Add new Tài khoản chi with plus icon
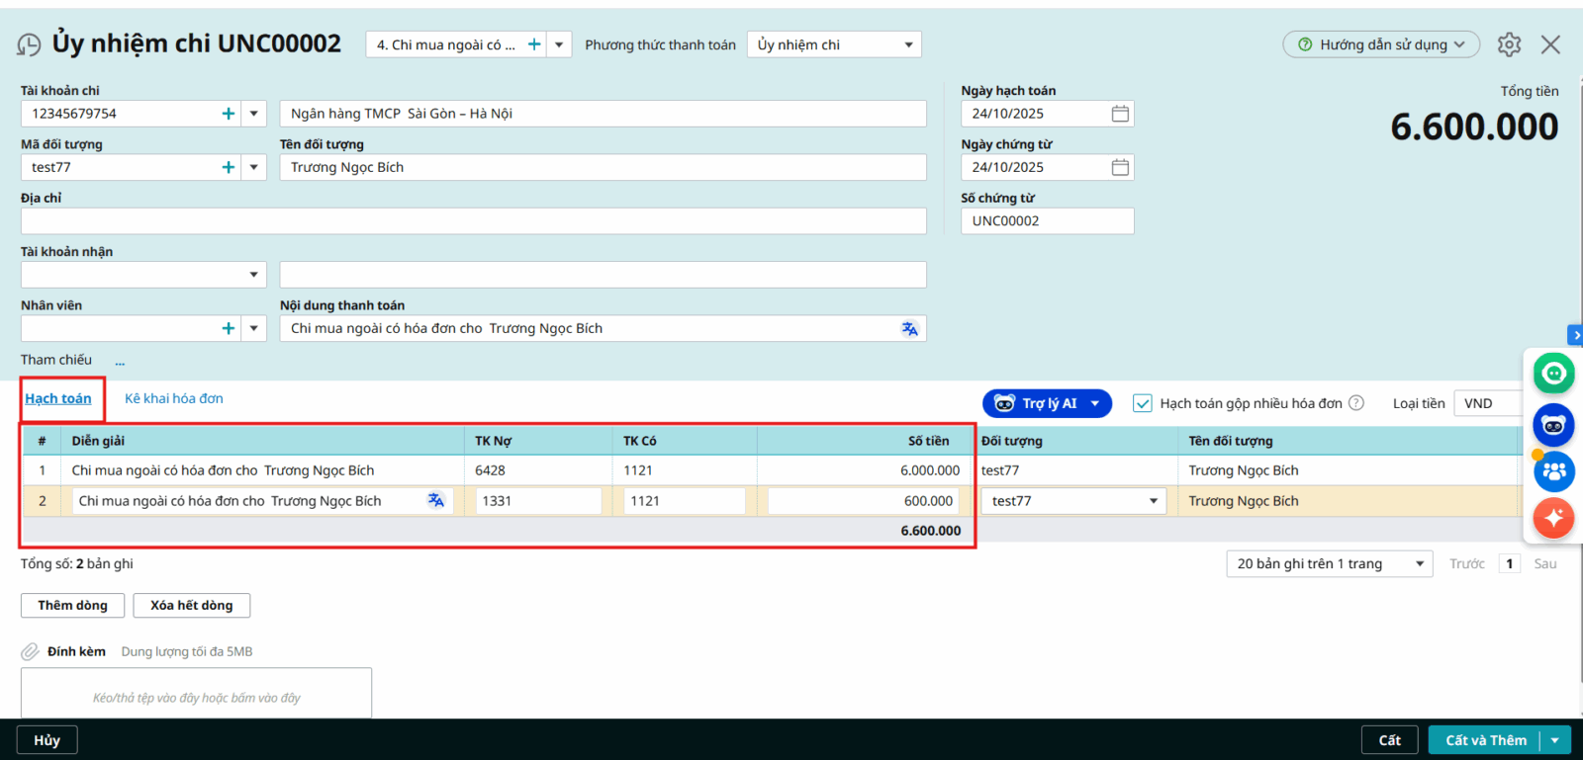 click(229, 114)
